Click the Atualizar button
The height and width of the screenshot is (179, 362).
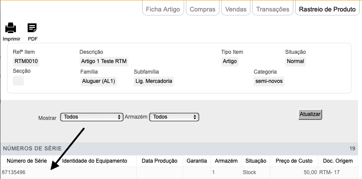coord(310,114)
